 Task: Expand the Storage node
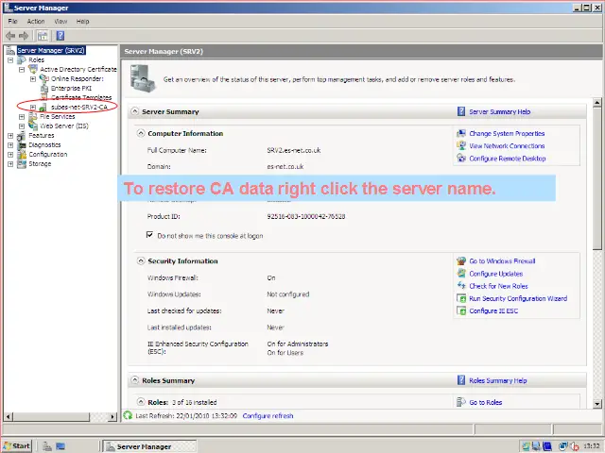[10, 164]
